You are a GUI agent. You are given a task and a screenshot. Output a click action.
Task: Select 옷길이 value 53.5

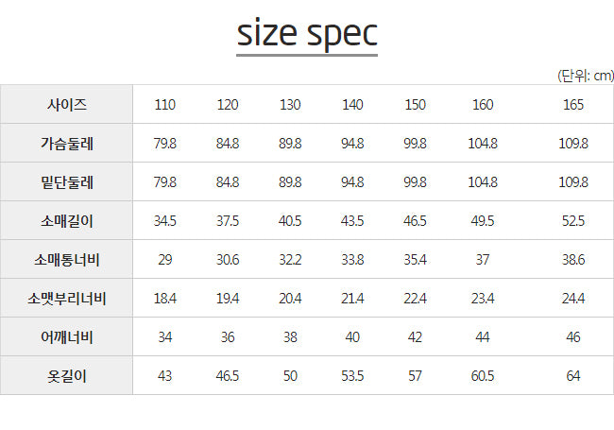click(352, 376)
